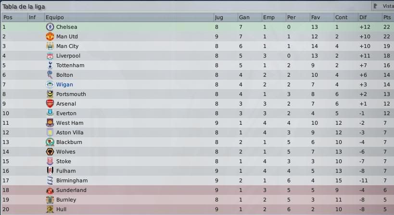The image size is (394, 215).
Task: Sort table by Pts column header
Action: point(387,17)
